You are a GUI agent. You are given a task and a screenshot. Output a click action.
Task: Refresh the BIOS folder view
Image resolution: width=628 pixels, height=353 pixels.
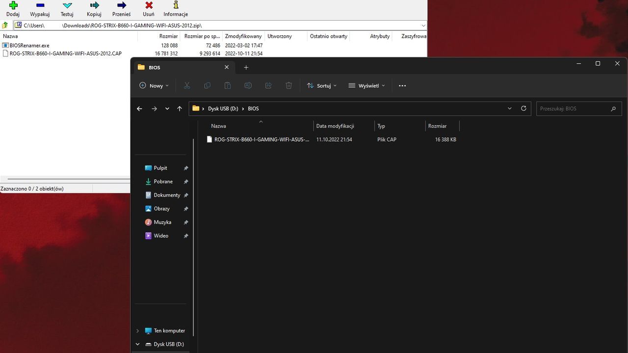coord(523,109)
